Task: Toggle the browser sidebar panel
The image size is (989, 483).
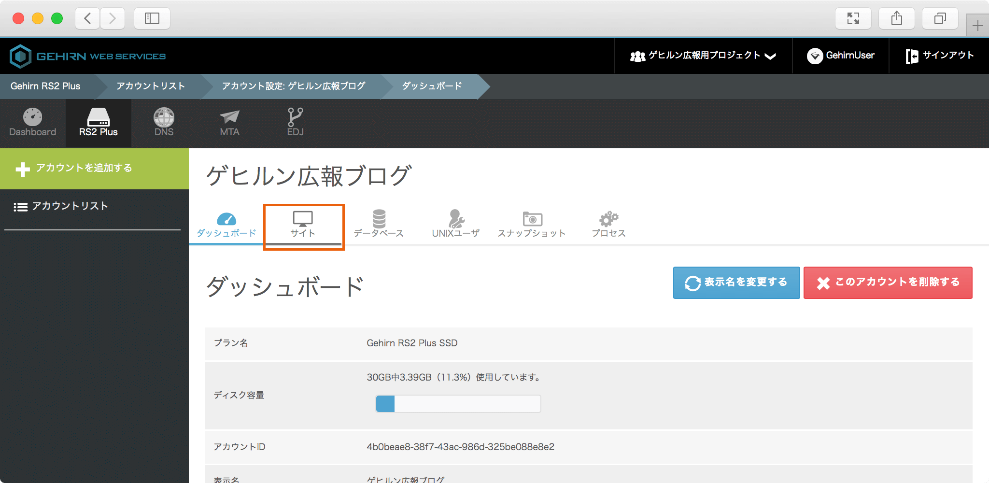Action: coord(152,18)
